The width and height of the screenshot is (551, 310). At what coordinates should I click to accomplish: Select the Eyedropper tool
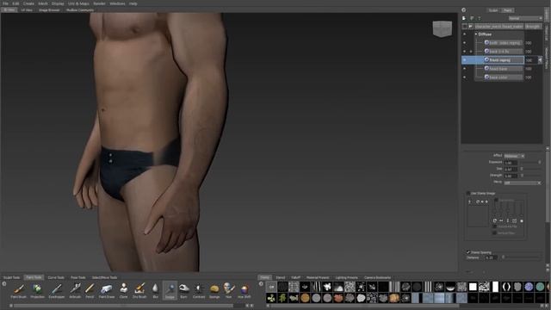tap(56, 290)
